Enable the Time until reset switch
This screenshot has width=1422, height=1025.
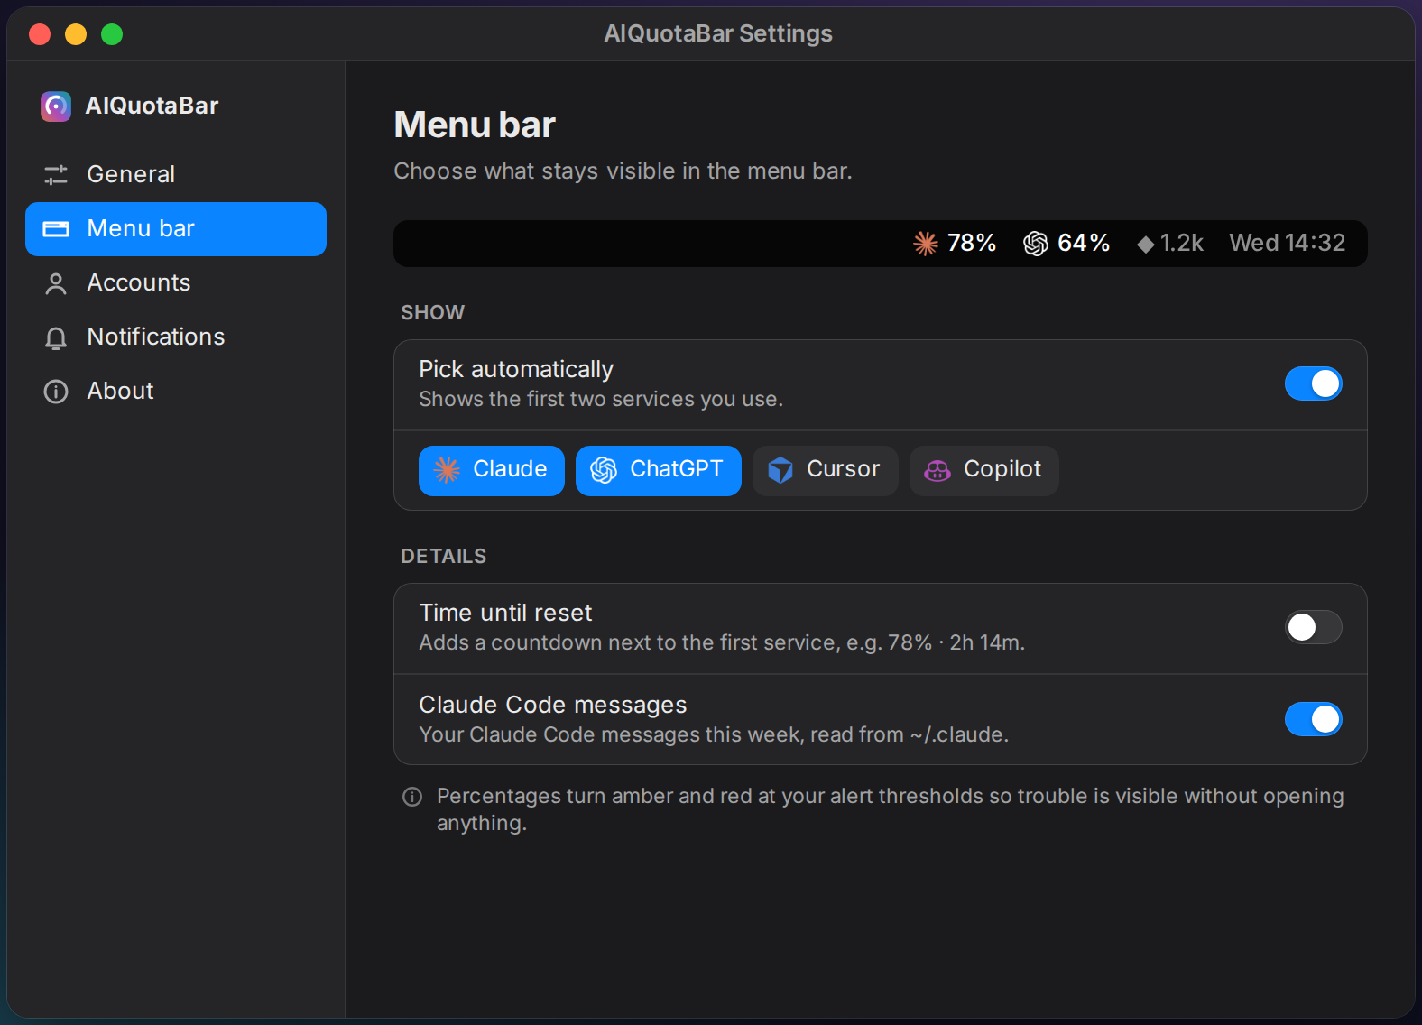point(1314,628)
